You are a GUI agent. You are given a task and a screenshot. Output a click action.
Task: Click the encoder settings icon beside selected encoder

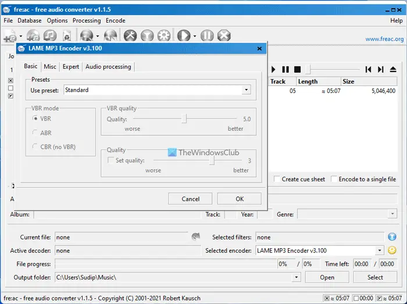(x=392, y=251)
